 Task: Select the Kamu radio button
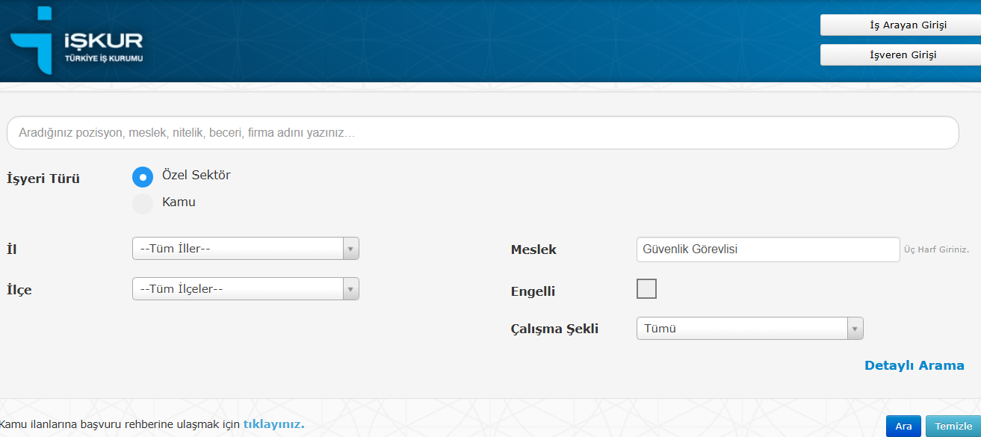tap(143, 204)
